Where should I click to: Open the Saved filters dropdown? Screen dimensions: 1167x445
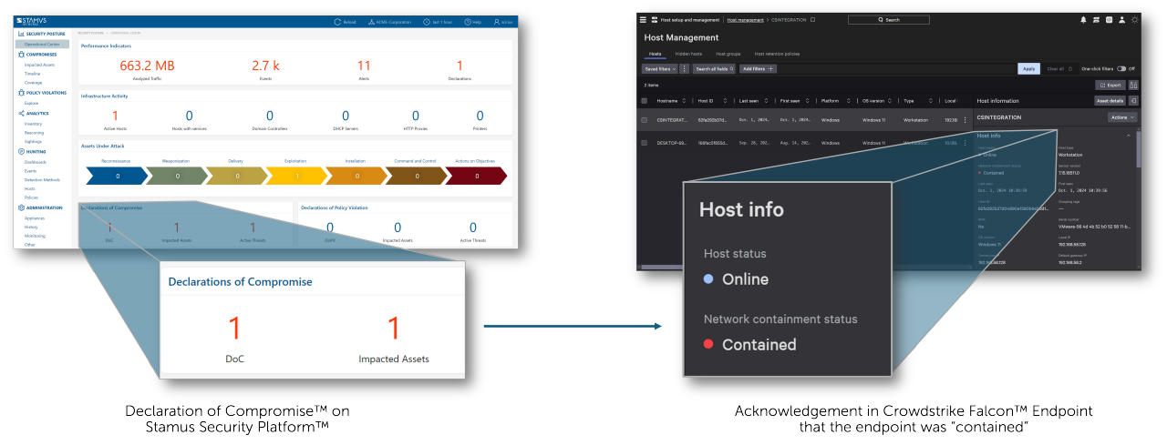659,68
